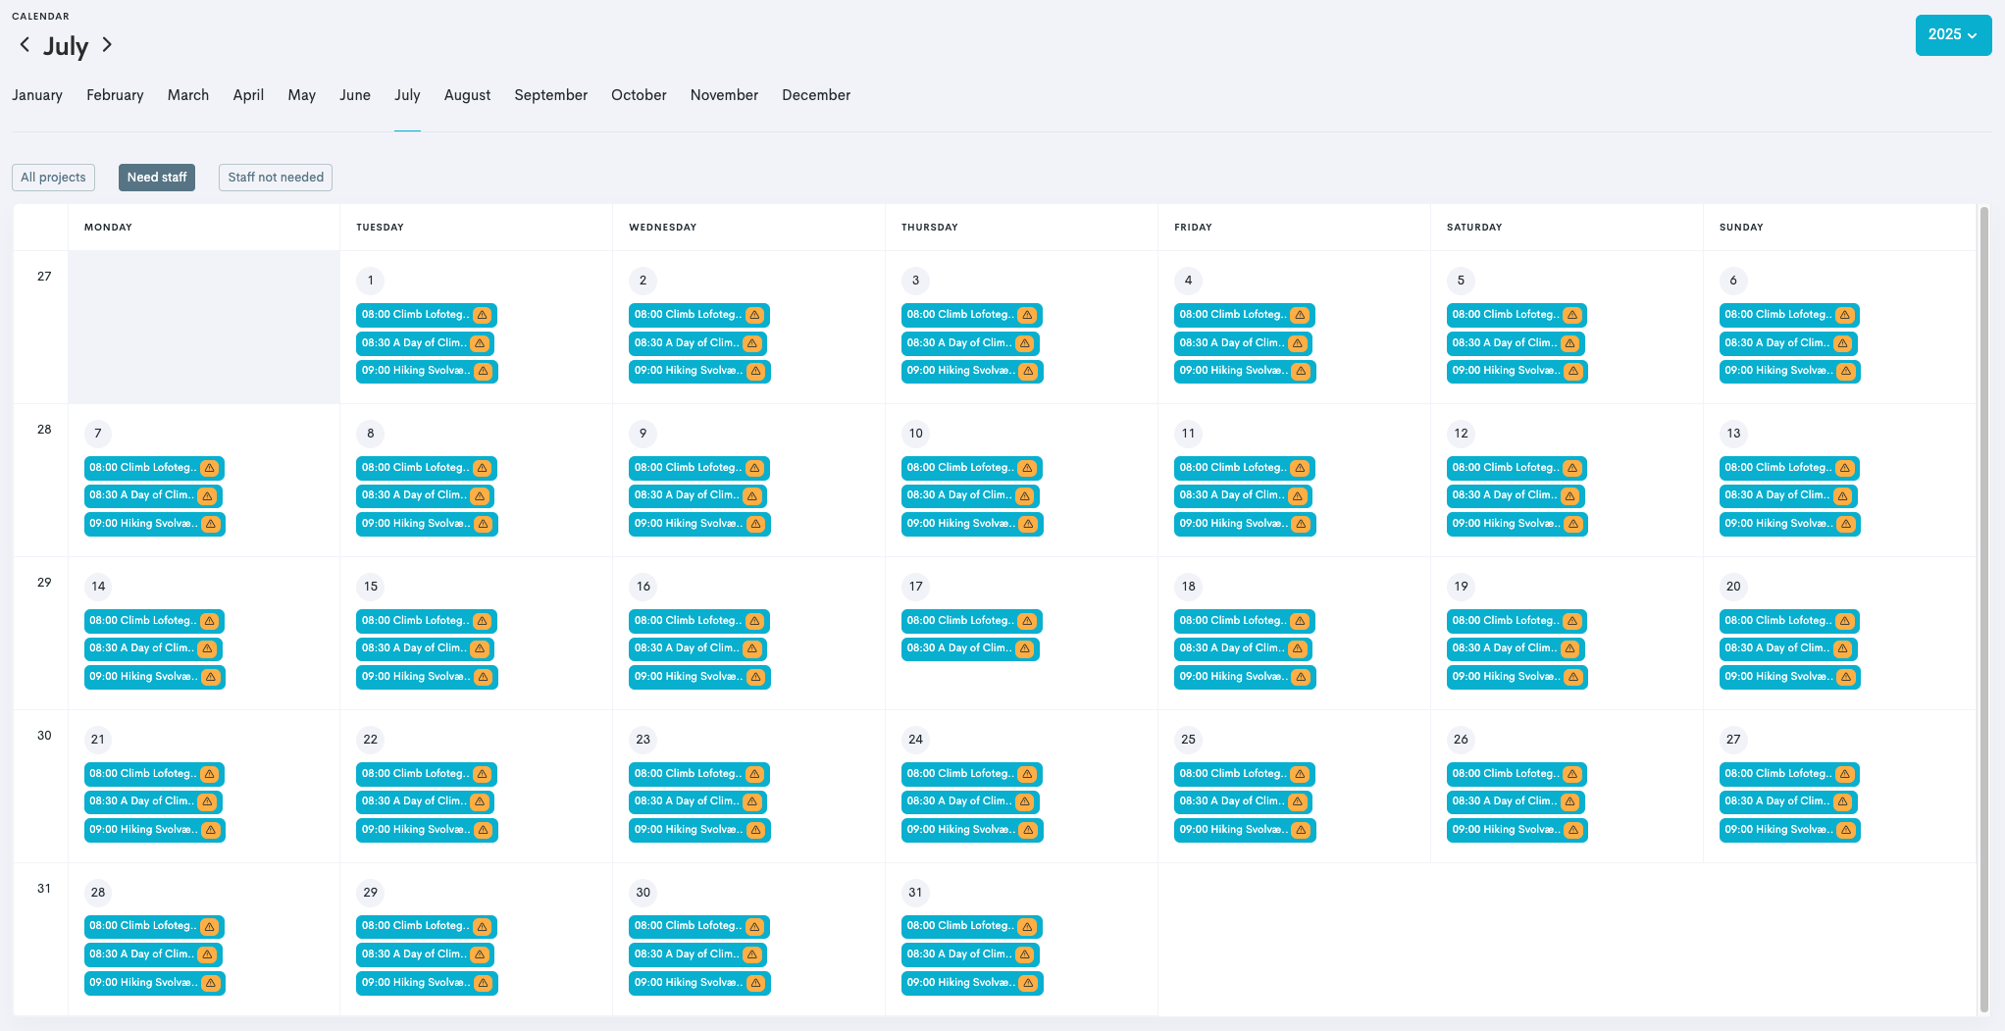
Task: Open 09:00 Hiking Svolvær event on July 18
Action: 1245,677
